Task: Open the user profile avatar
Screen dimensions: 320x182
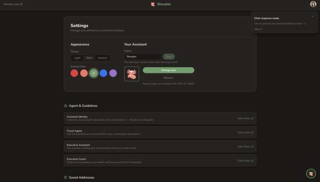Action: click(x=313, y=4)
